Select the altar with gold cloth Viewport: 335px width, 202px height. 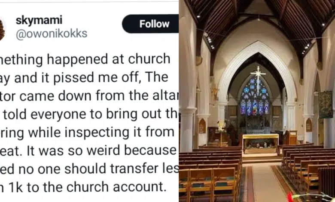click(260, 142)
